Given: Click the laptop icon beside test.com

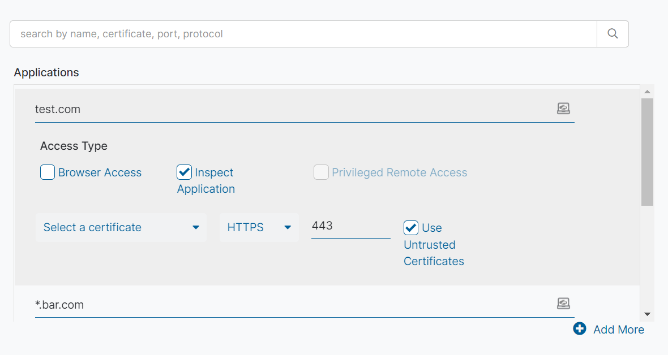Looking at the screenshot, I should [563, 108].
